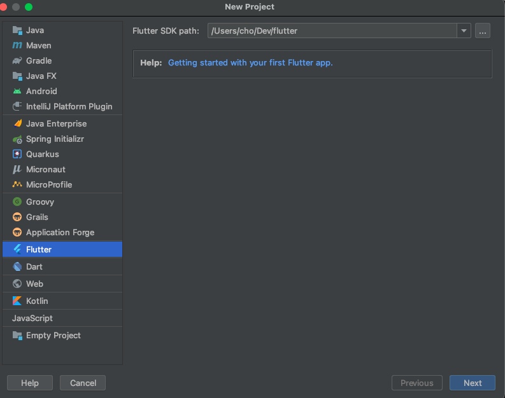Select Web label
Screen dimensions: 505x398
point(34,284)
